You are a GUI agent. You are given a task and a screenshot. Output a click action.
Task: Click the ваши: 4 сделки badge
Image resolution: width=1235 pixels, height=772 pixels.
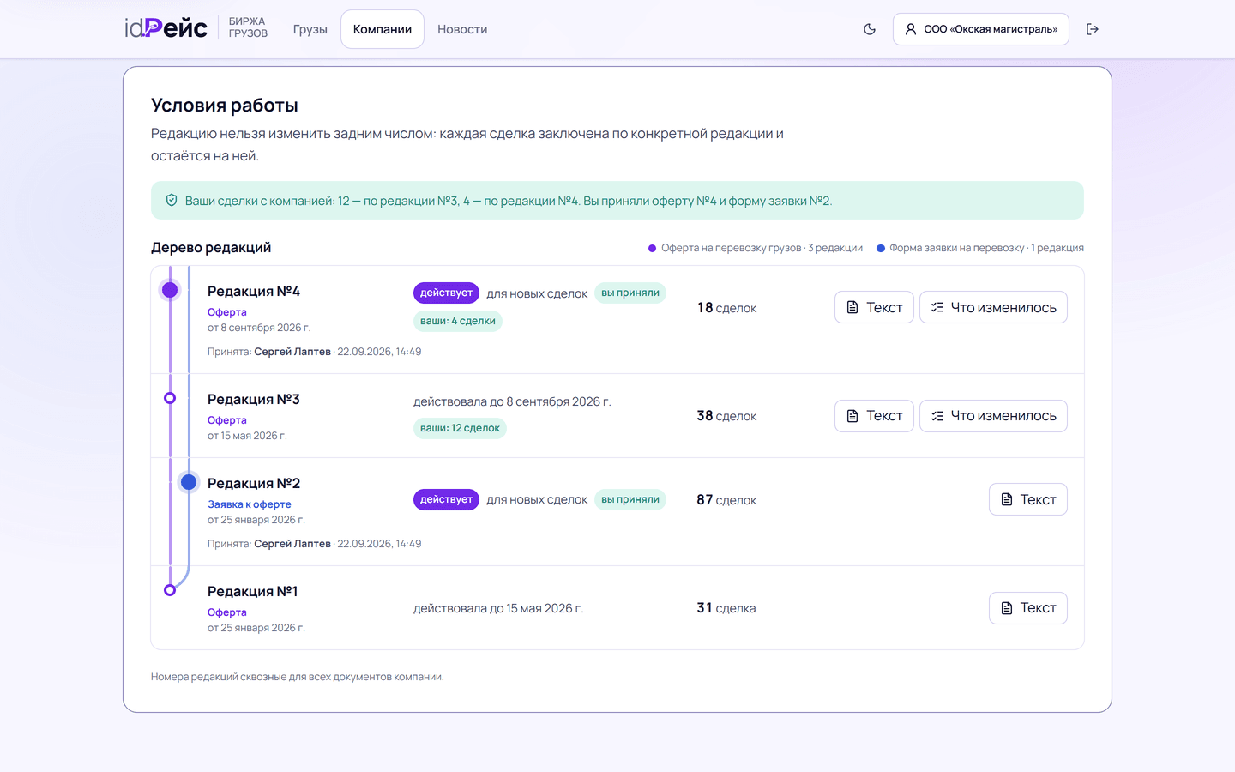pos(458,321)
